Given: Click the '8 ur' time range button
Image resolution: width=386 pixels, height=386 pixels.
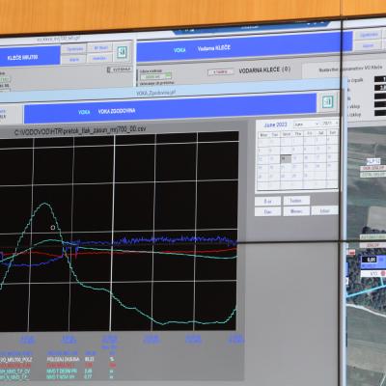Looking at the screenshot, I should click(267, 201).
